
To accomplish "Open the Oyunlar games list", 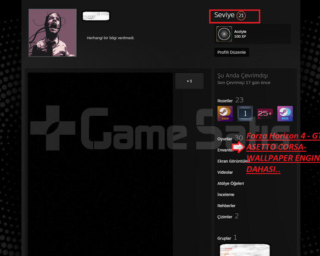I will click(225, 139).
